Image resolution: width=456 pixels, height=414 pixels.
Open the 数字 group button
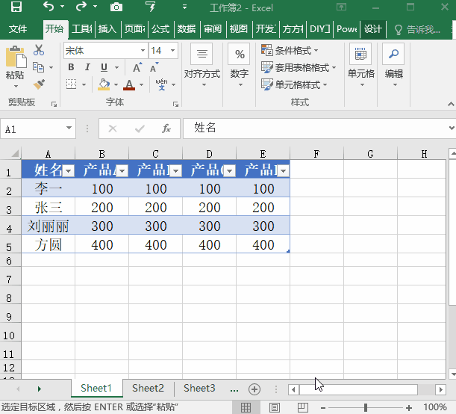[240, 66]
